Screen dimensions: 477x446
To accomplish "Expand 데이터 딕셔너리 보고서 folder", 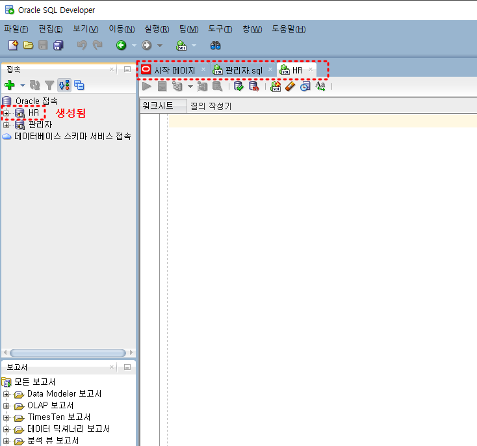I will coord(6,429).
